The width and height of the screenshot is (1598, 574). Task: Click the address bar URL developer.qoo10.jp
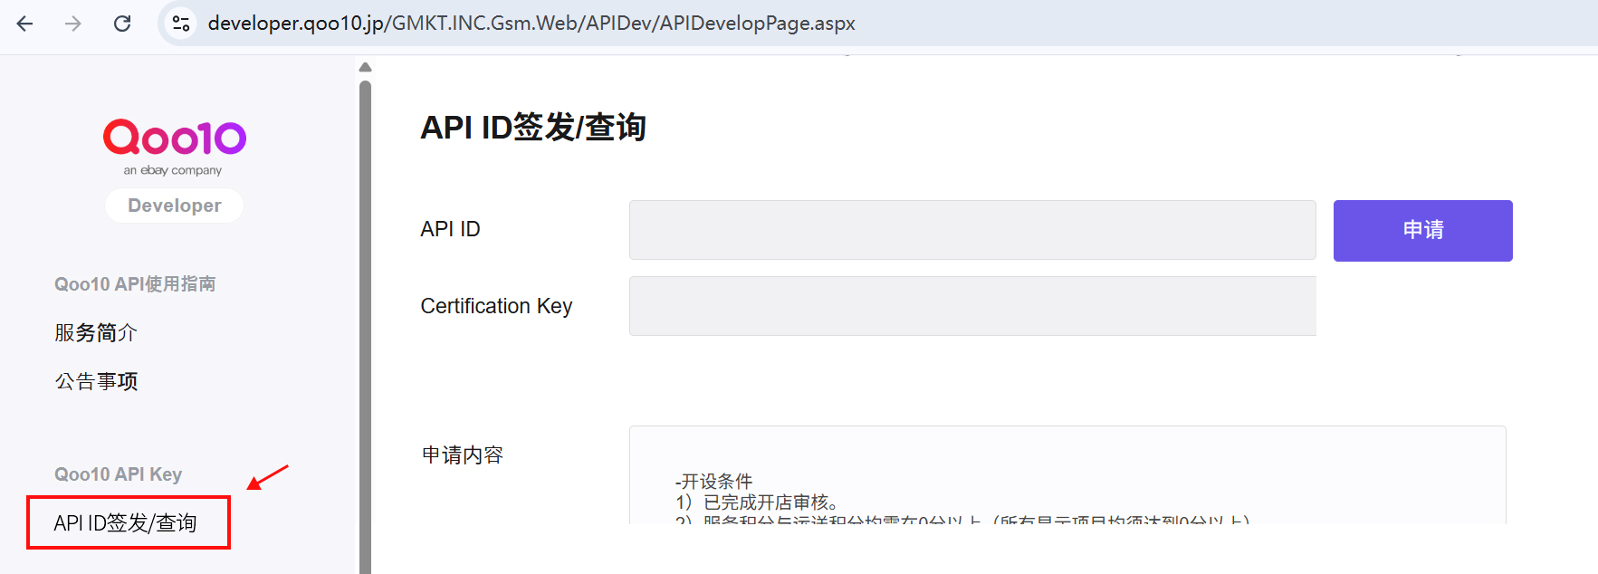pos(531,24)
